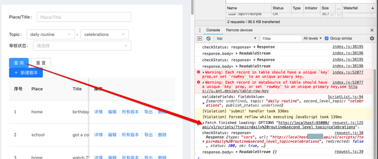The height and width of the screenshot is (159, 378).
Task: Click the '2 requests | 36.5 KB transferred' status text
Action: coord(253,22)
